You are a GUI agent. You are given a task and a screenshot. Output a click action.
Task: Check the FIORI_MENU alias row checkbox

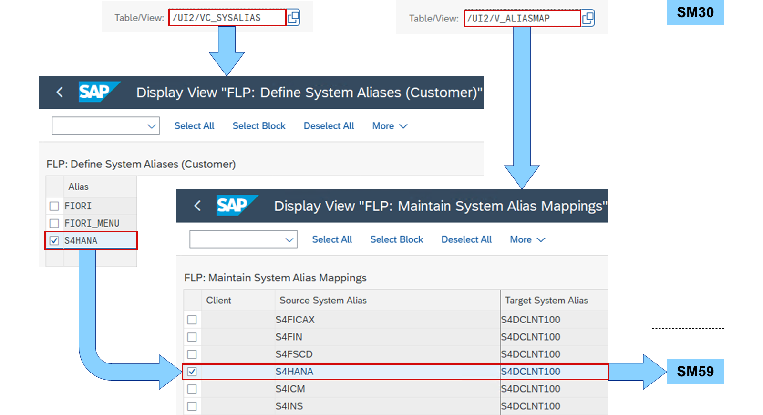54,223
